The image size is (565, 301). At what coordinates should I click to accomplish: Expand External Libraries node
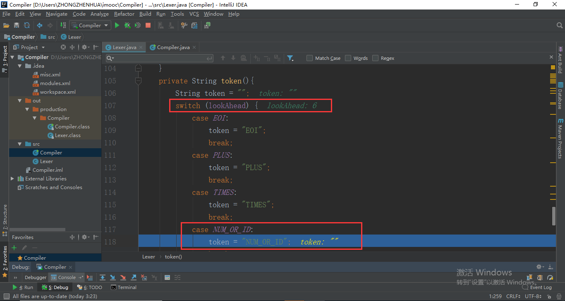point(12,179)
